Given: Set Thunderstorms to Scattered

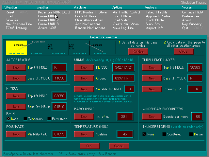Looking at the screenshot, I should pyautogui.click(x=164, y=134).
